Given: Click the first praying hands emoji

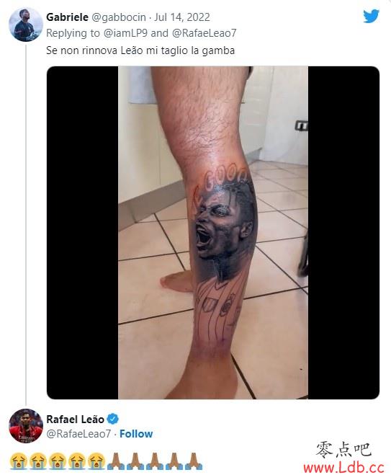Looking at the screenshot, I should [116, 461].
